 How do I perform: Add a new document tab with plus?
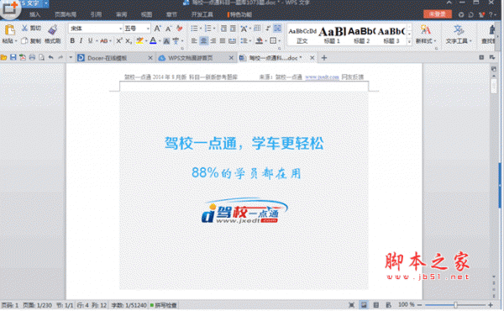[324, 58]
